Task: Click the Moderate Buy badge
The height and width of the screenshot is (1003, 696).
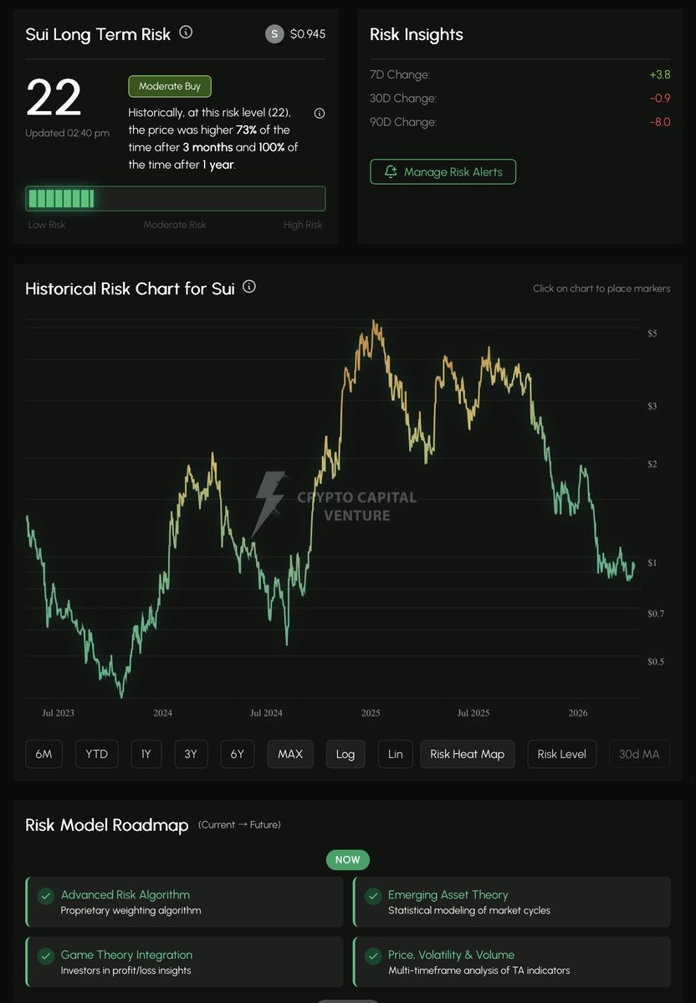Action: tap(170, 86)
